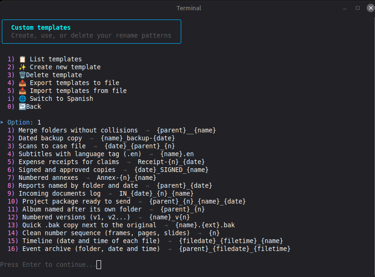Close the Terminal window
Screen dimensions: 375x277
point(370,8)
